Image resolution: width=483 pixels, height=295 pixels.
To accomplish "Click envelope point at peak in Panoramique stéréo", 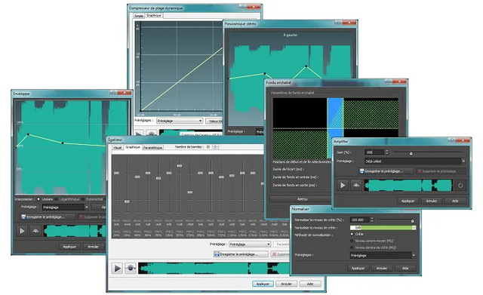I will 306,66.
